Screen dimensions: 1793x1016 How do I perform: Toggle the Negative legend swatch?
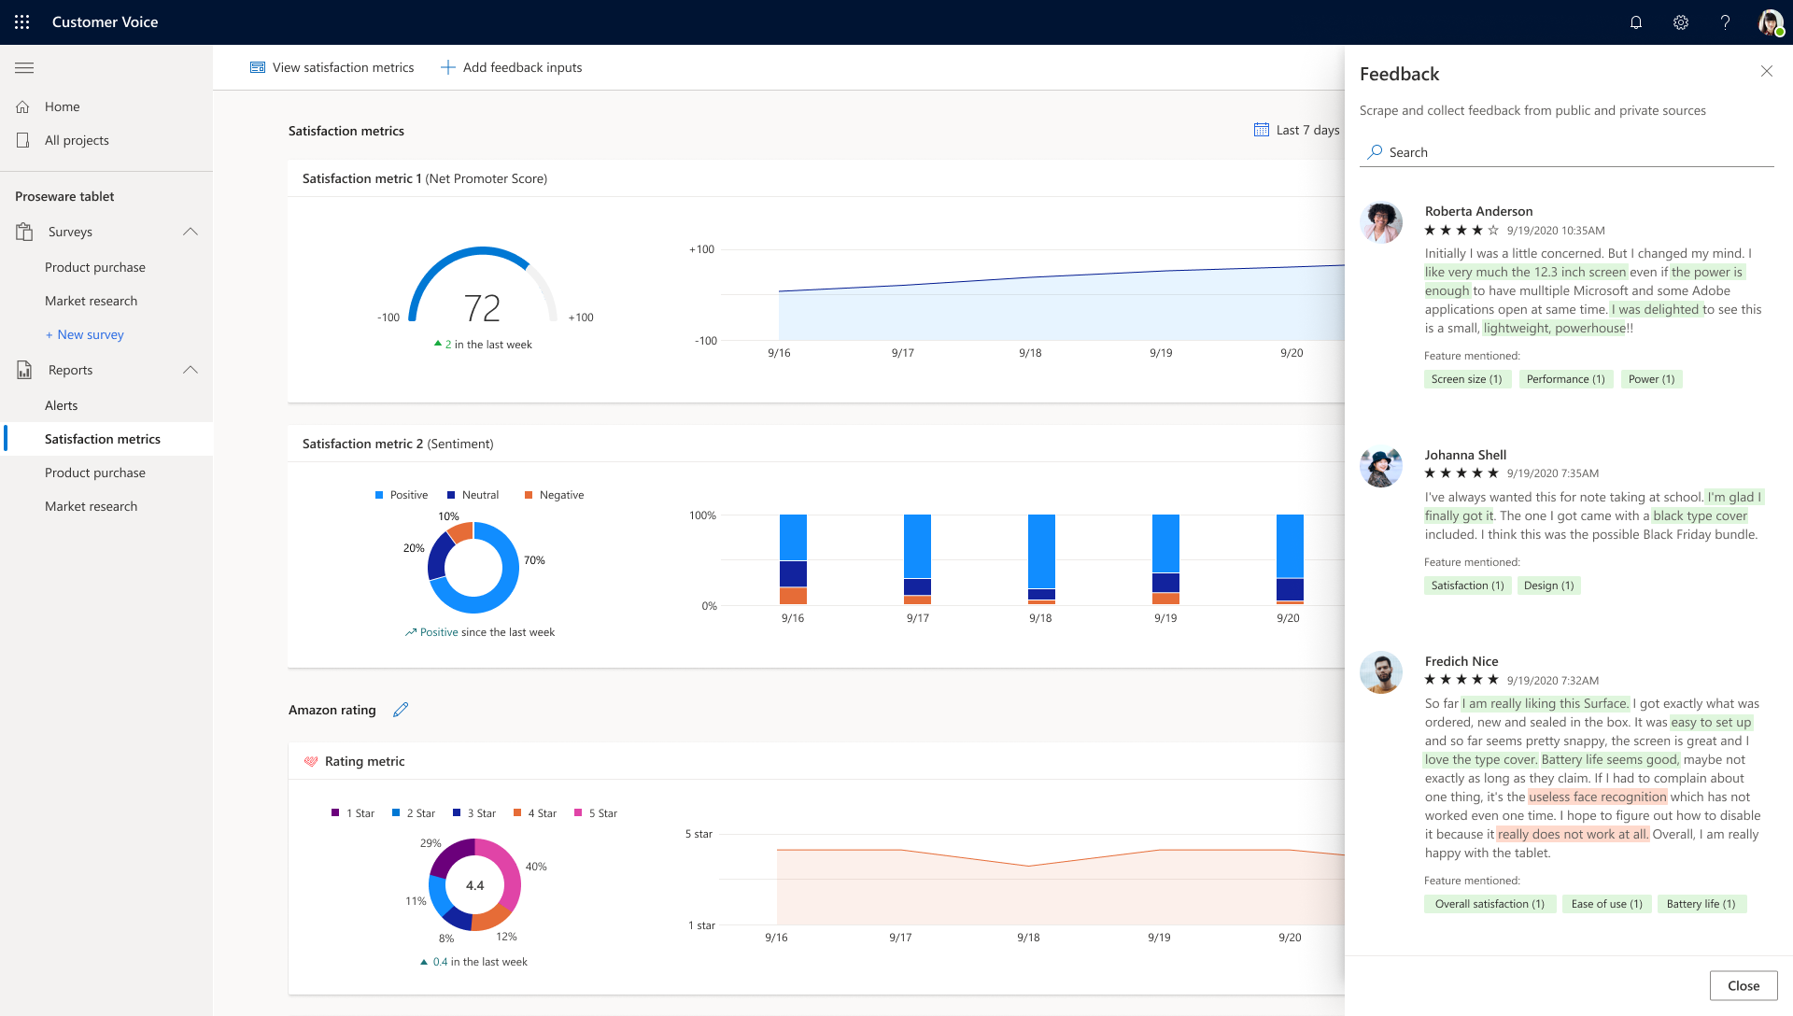coord(529,495)
